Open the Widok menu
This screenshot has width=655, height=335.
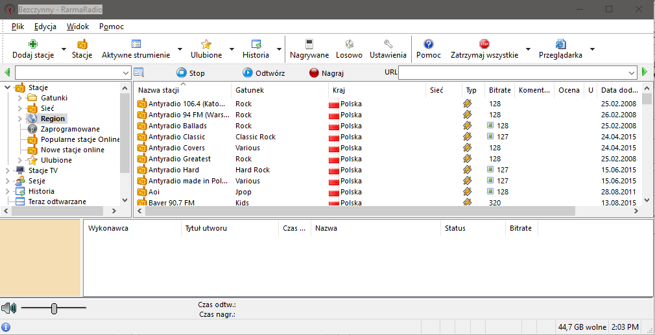78,27
